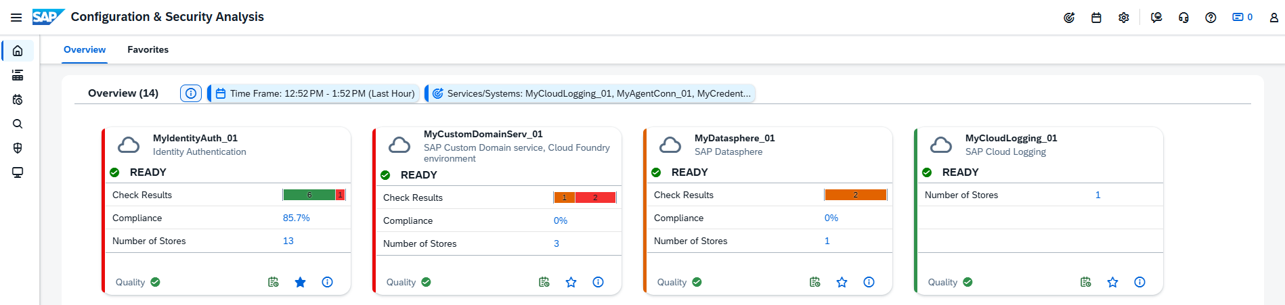
Task: Select the Overview tab
Action: click(85, 49)
